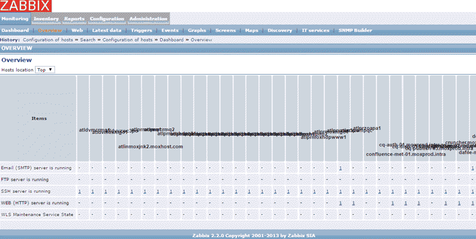
Task: Open the Screens section
Action: [225, 31]
